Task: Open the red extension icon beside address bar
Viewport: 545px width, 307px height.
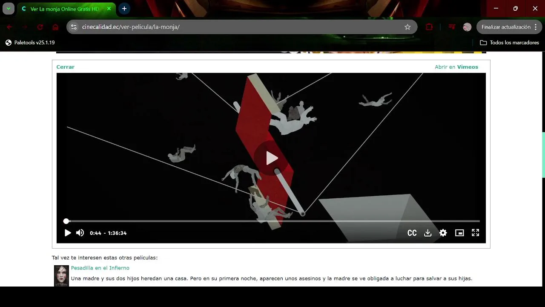Action: (429, 27)
